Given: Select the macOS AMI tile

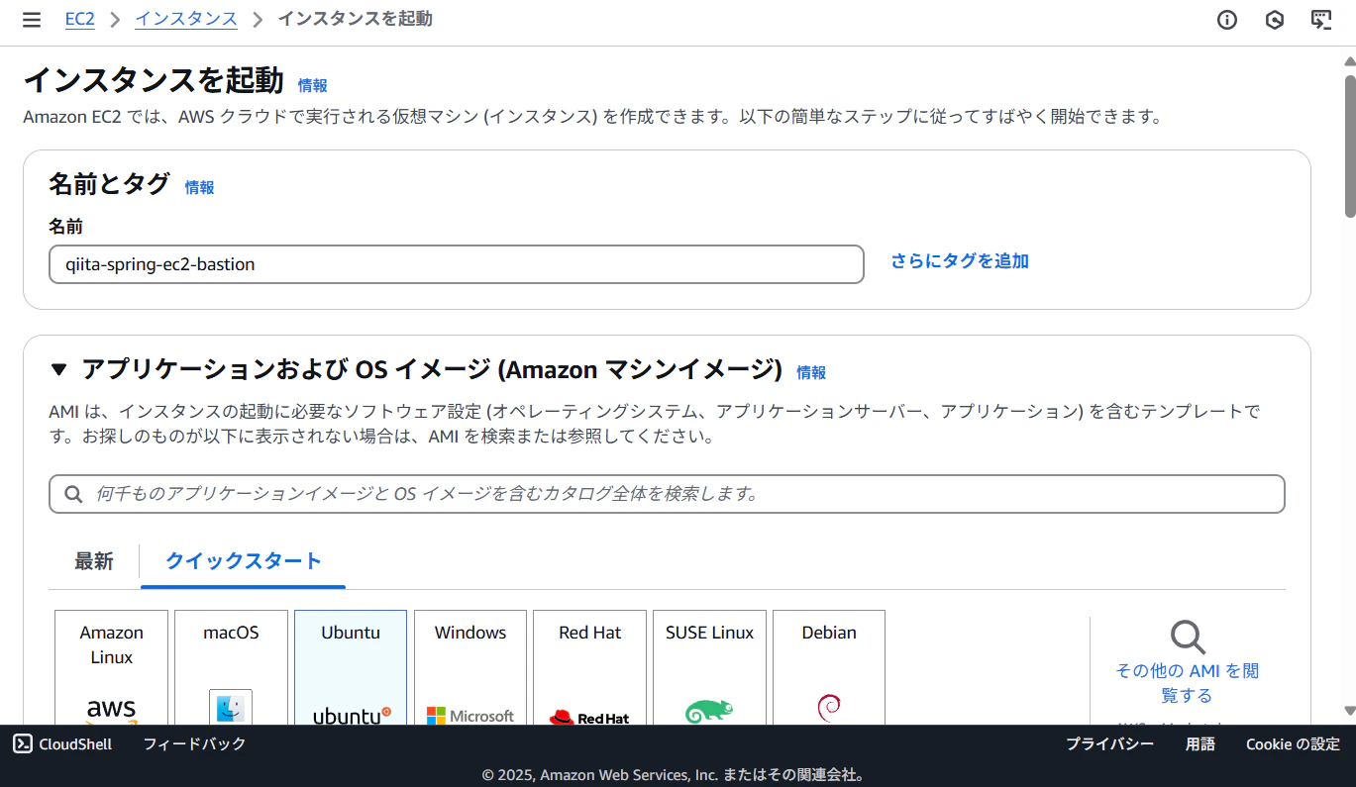Looking at the screenshot, I should click(x=232, y=667).
